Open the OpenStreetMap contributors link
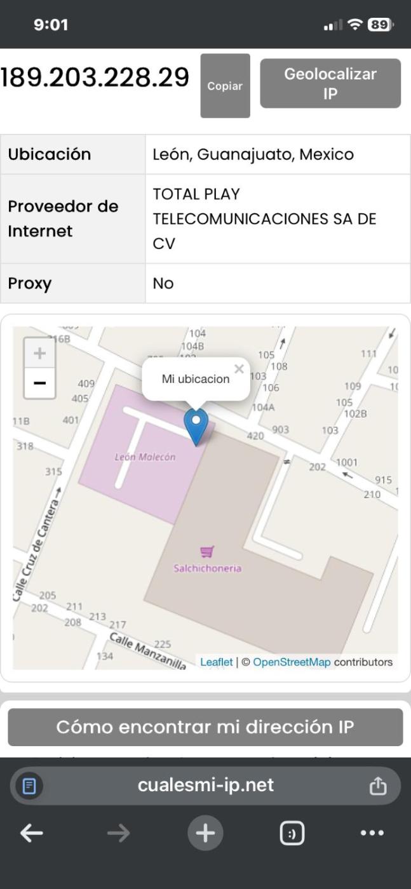The height and width of the screenshot is (889, 411). point(292,662)
